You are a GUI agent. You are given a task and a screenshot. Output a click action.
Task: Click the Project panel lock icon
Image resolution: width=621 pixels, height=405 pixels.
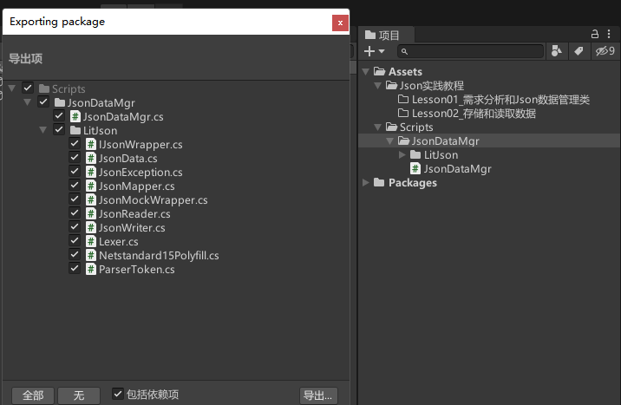tap(595, 35)
